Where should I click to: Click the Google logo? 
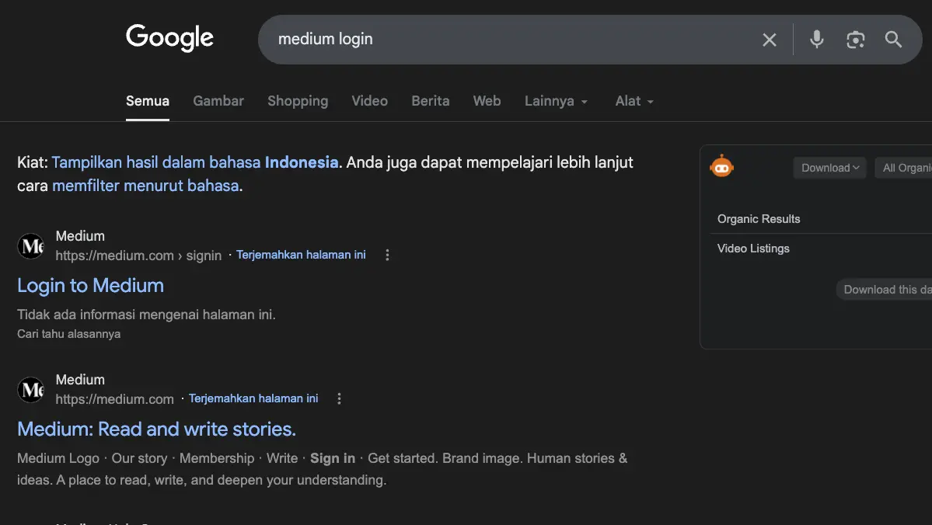point(169,38)
